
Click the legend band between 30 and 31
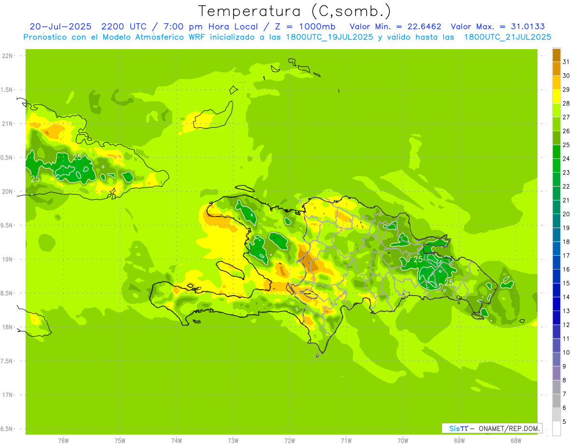point(556,68)
